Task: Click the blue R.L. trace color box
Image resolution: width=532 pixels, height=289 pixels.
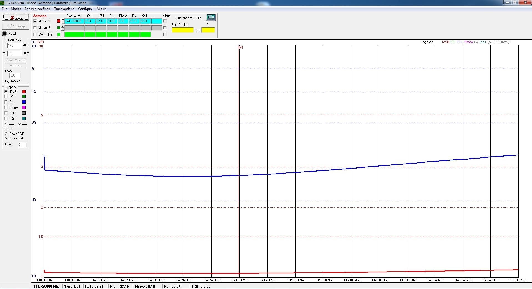Action: [24, 102]
